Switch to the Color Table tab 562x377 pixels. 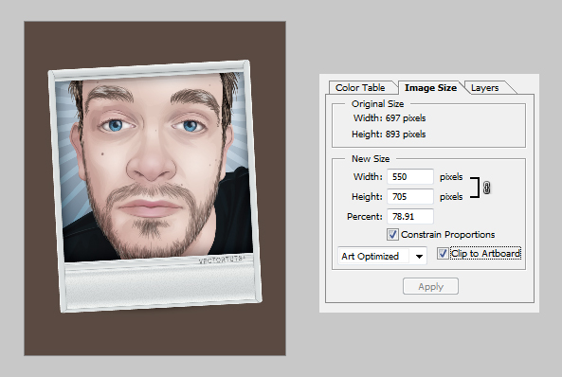pos(361,88)
